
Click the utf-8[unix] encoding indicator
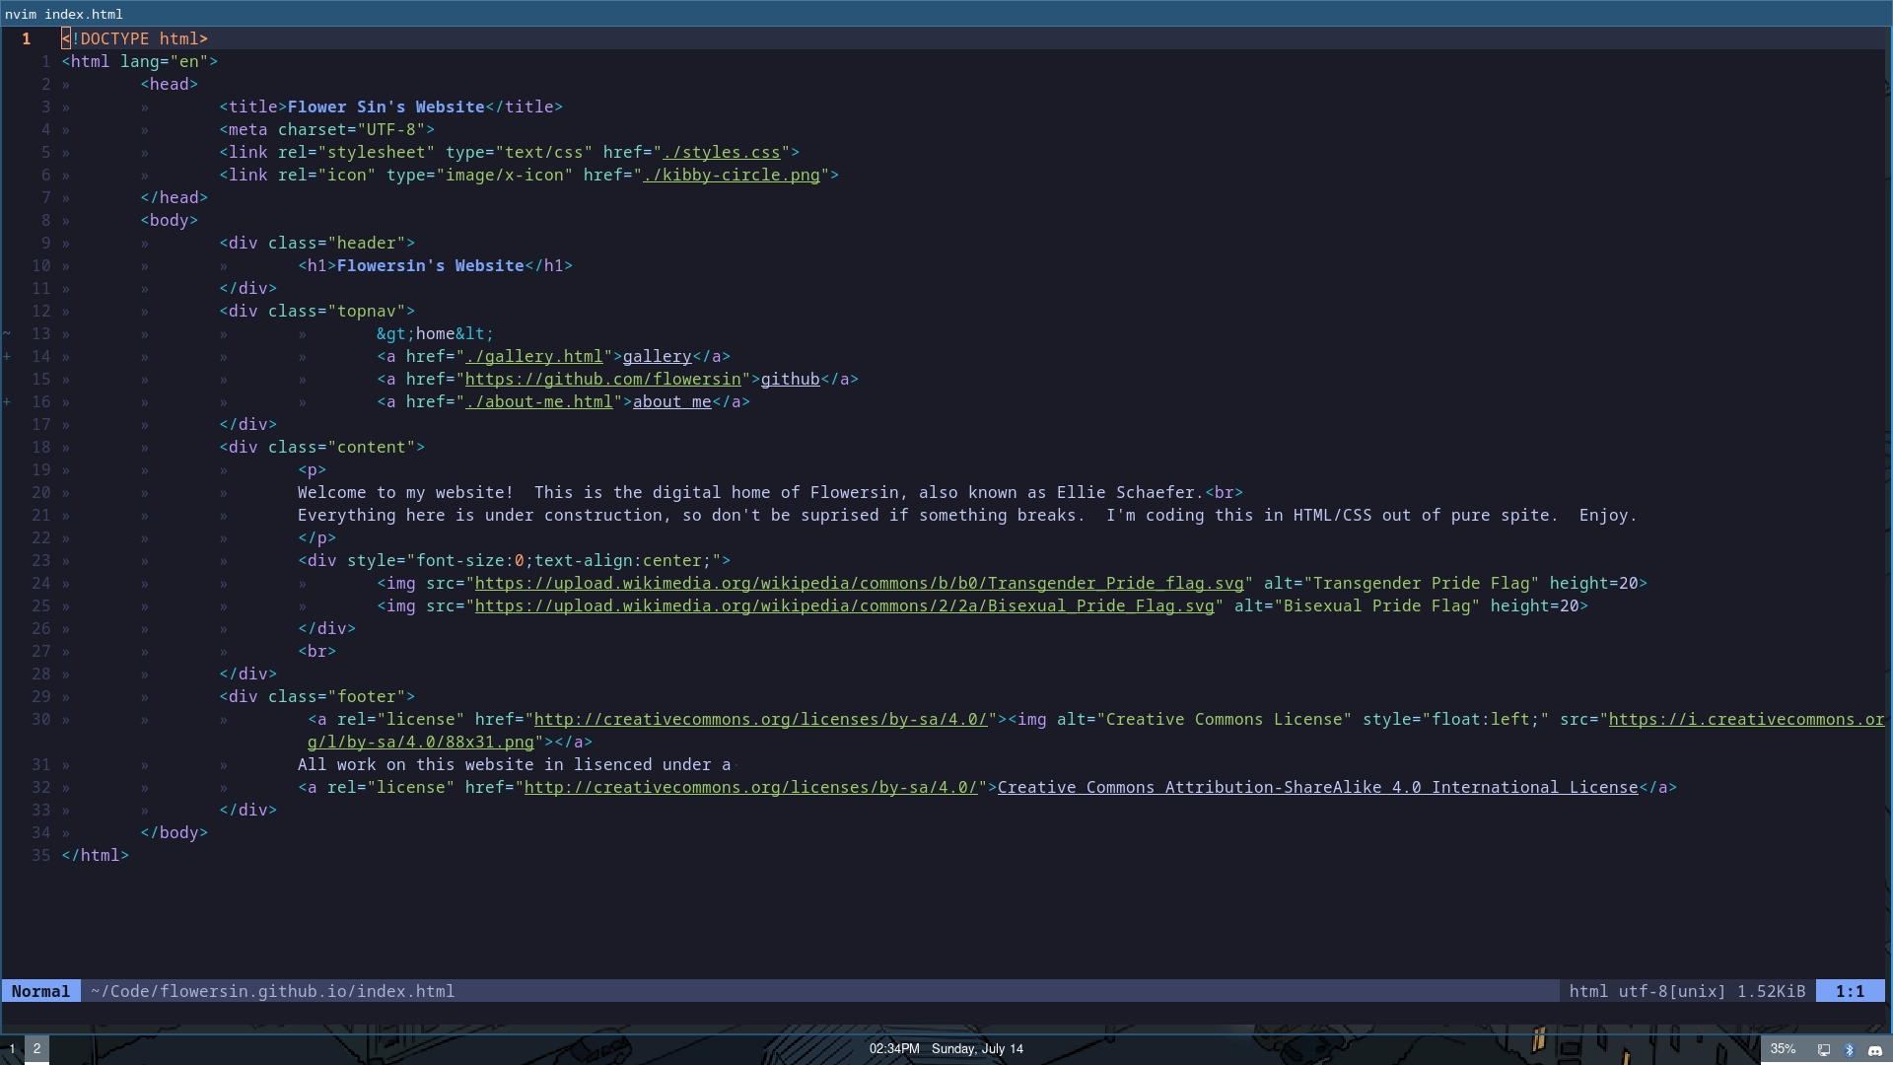1672,991
